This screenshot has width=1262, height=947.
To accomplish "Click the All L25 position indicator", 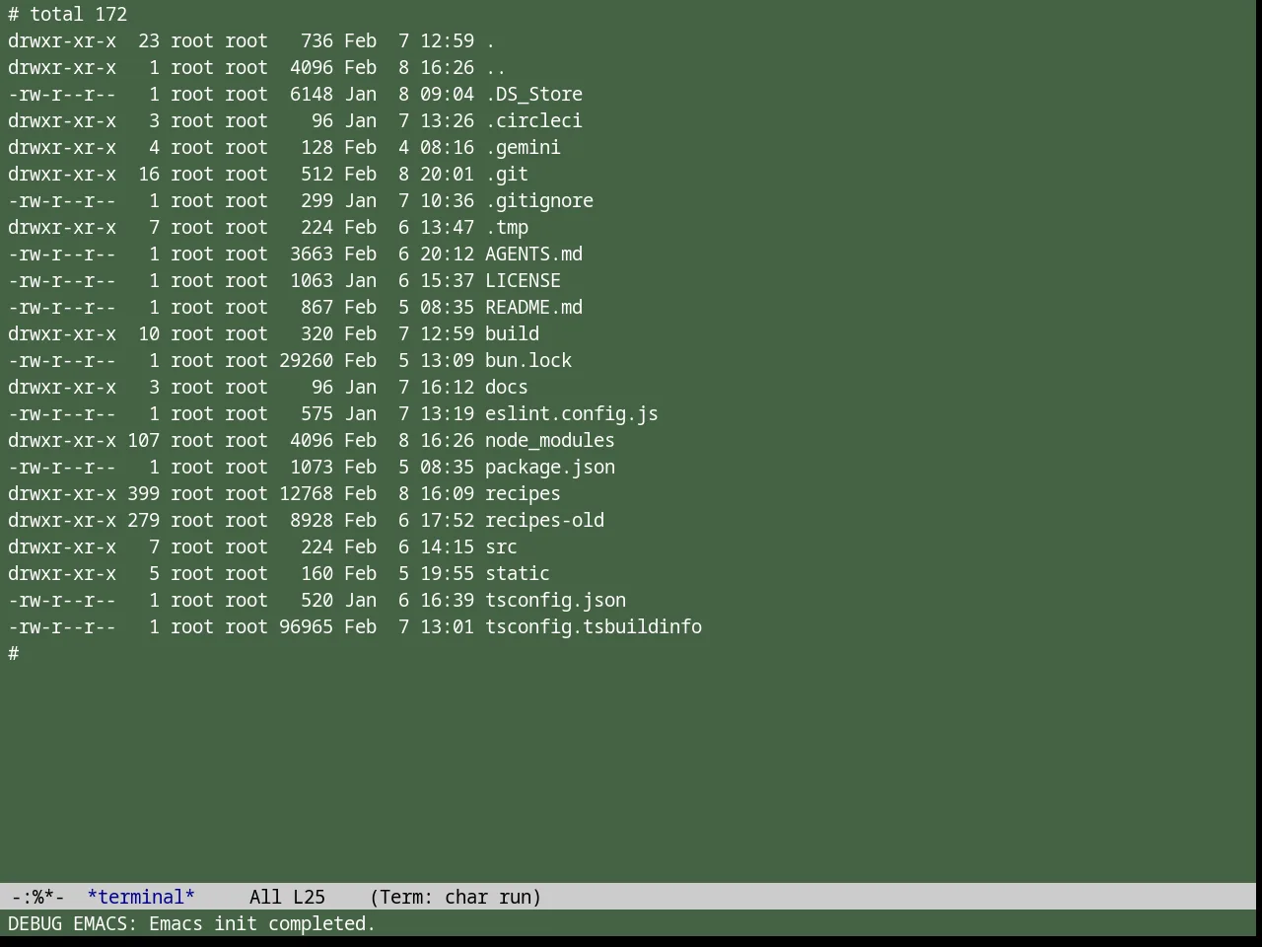I will coord(287,898).
